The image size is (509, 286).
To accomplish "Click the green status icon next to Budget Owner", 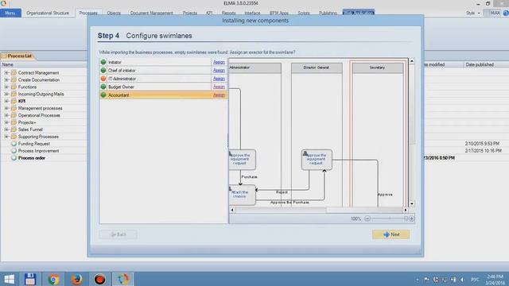I will tap(103, 87).
